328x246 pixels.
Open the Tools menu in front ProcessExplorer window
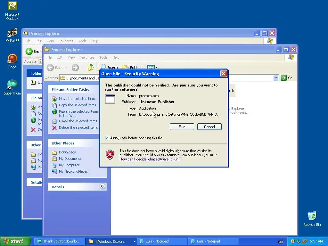click(x=103, y=57)
